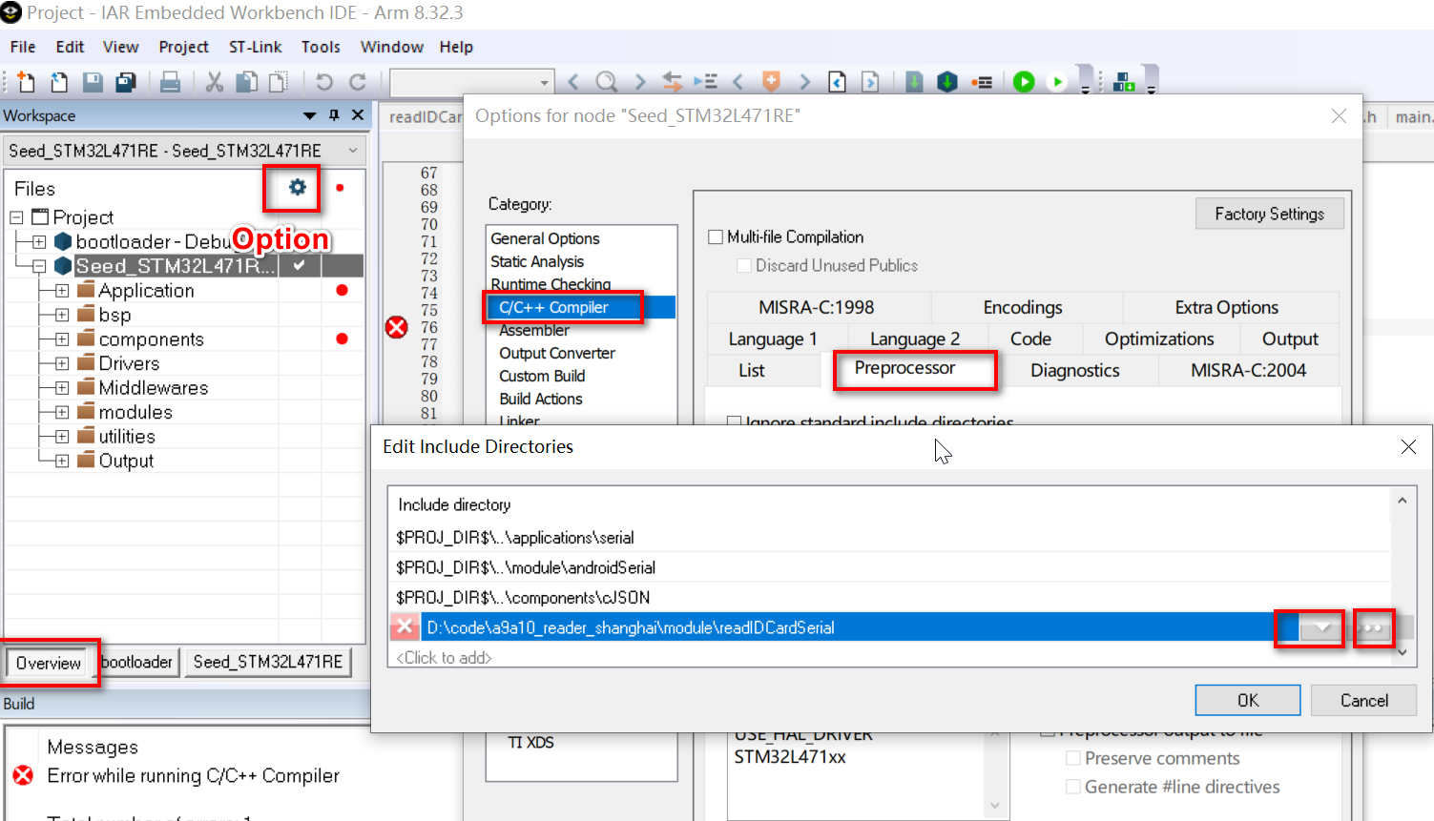The width and height of the screenshot is (1434, 821).
Task: Click the Compile toolbar icon
Action: 914,82
